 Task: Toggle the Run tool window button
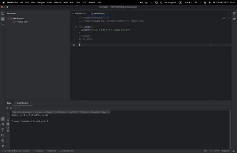coord(3,119)
